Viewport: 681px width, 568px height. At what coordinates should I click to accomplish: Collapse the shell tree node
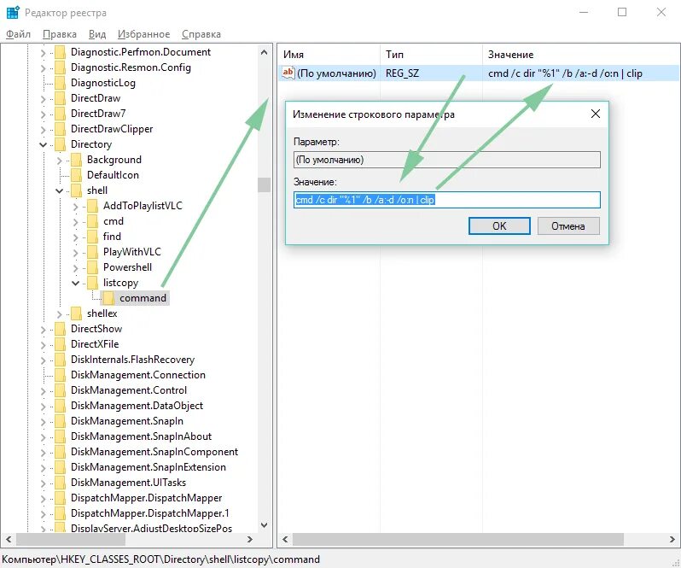click(59, 190)
